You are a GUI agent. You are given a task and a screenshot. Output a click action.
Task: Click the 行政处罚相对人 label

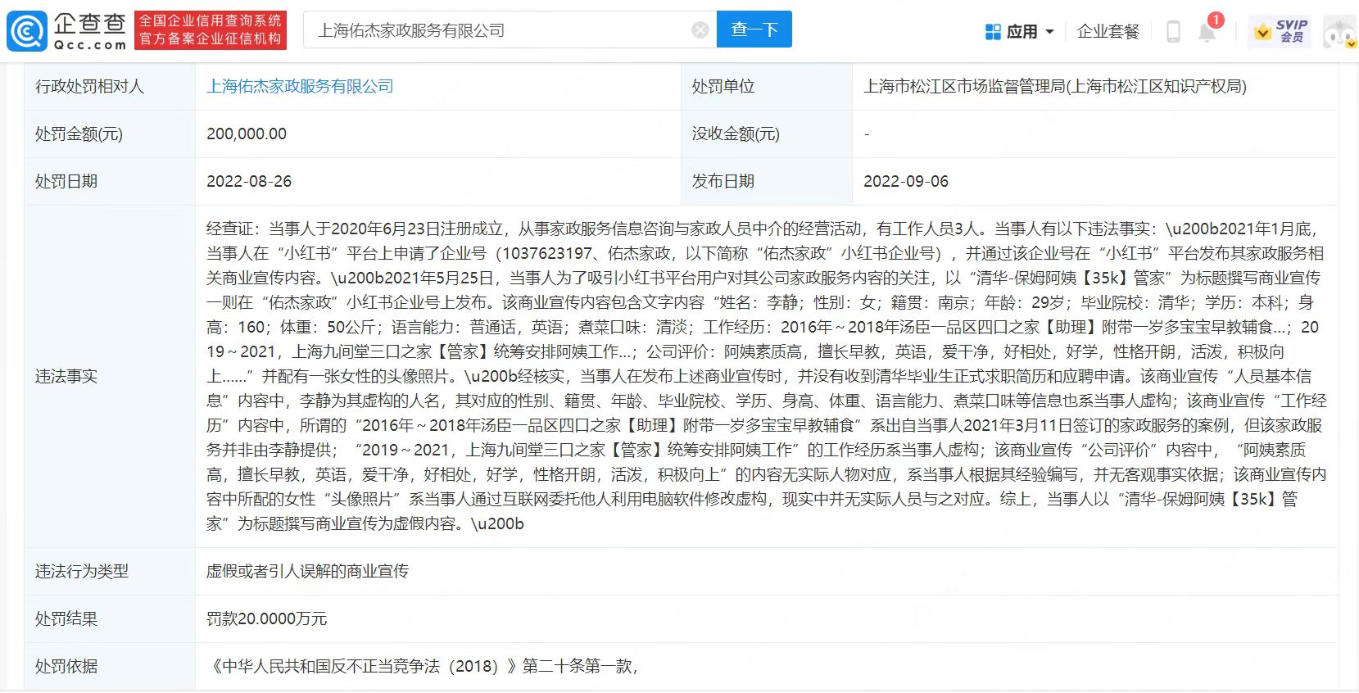(x=89, y=86)
